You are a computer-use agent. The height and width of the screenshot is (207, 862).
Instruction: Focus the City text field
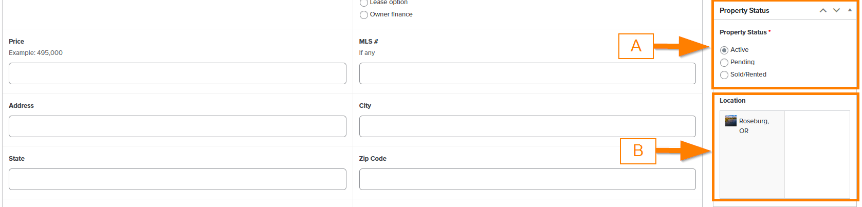(527, 126)
